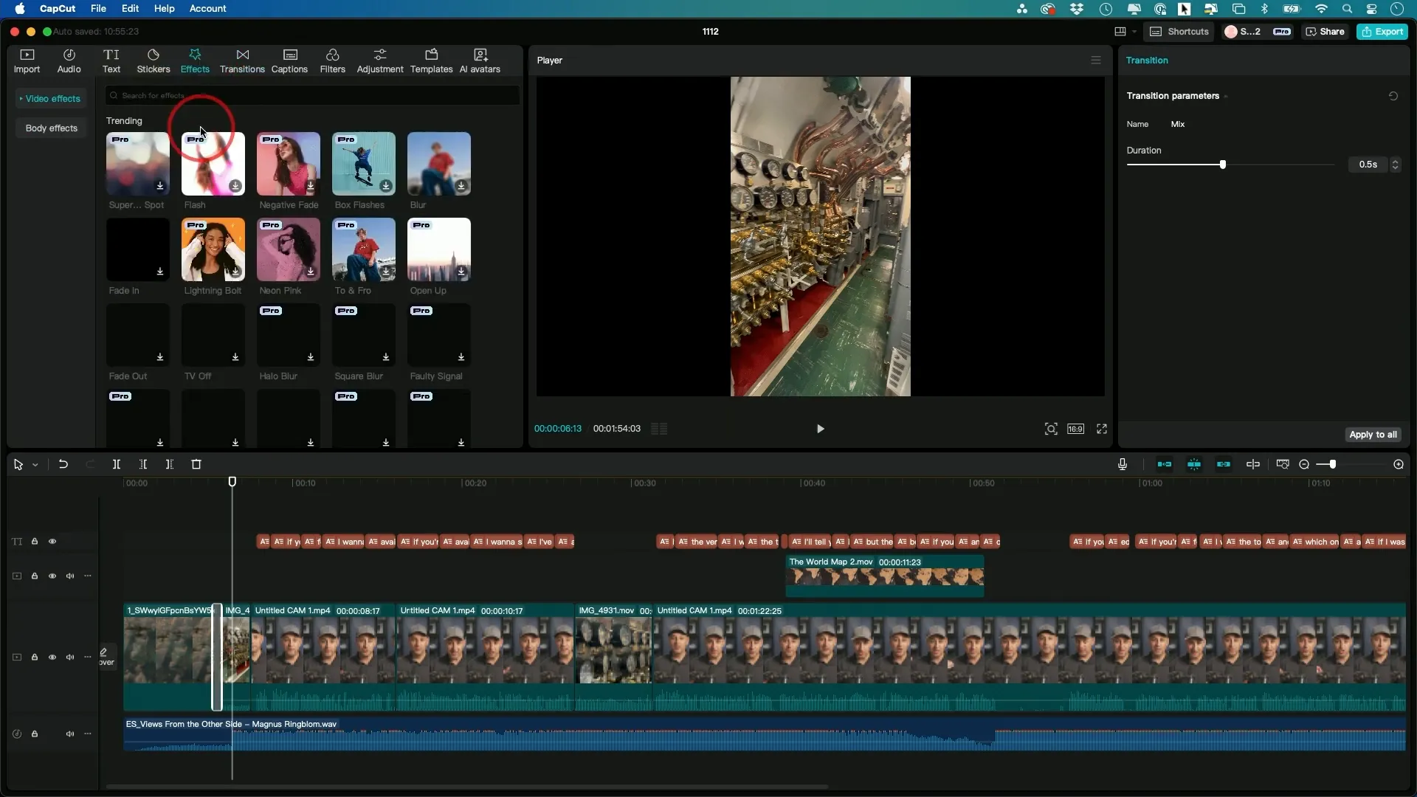Mute the World Map overlay track
The image size is (1417, 797).
pyautogui.click(x=70, y=576)
